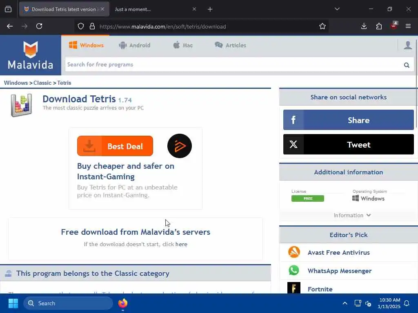Open Firefox hamburger menu
Image resolution: width=418 pixels, height=313 pixels.
[x=408, y=26]
